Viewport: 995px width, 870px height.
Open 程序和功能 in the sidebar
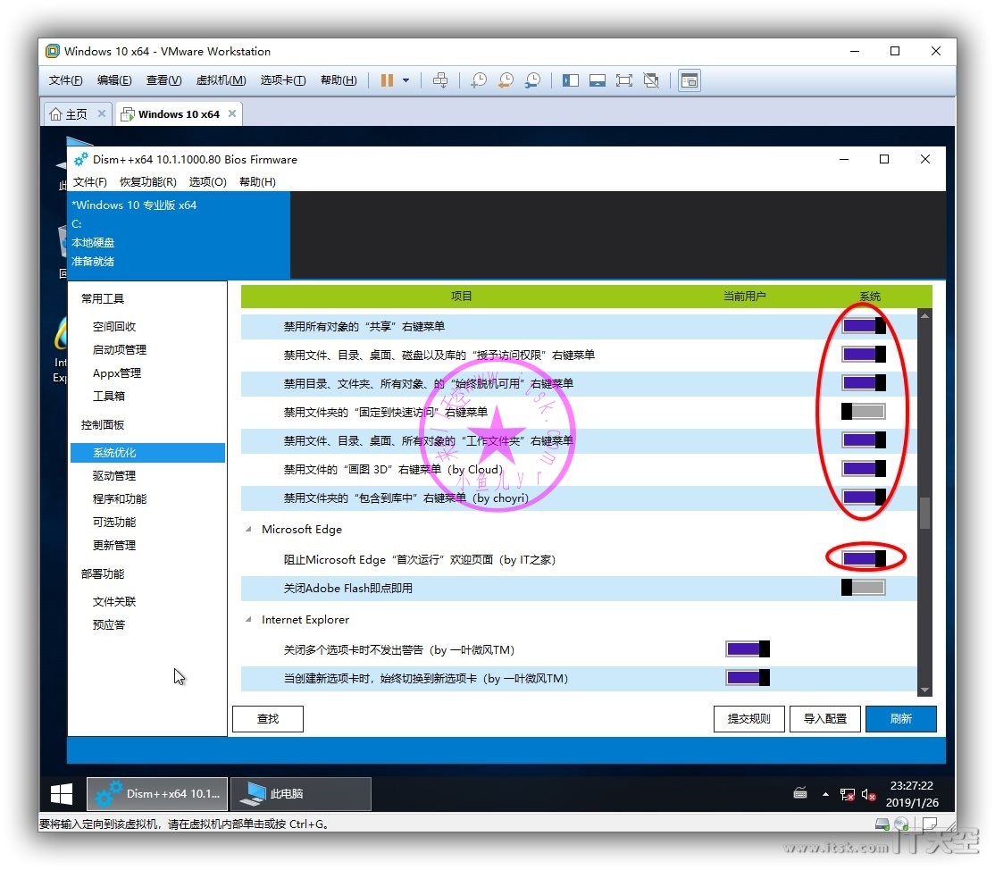coord(120,498)
